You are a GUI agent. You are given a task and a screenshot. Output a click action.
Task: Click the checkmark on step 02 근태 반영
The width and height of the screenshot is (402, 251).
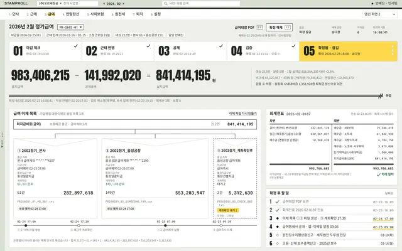point(148,46)
